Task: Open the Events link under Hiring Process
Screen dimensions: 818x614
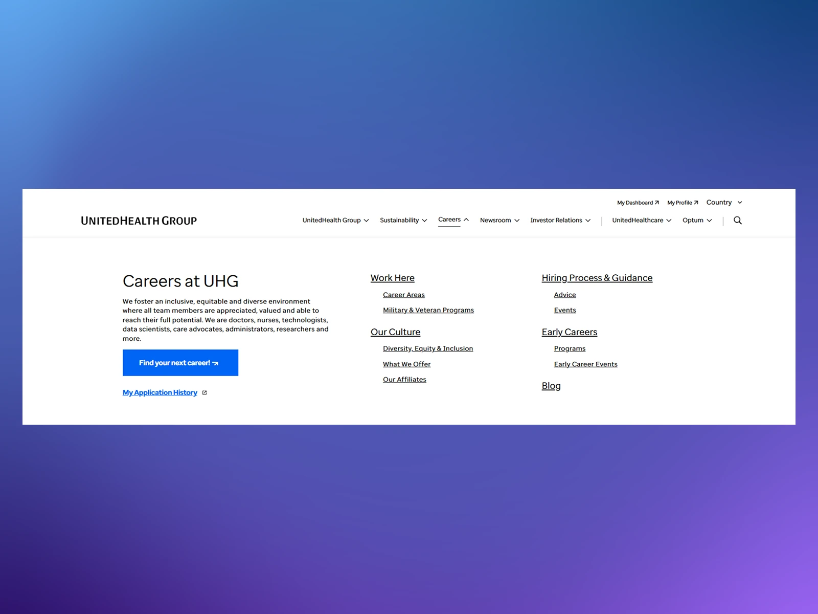Action: coord(565,310)
